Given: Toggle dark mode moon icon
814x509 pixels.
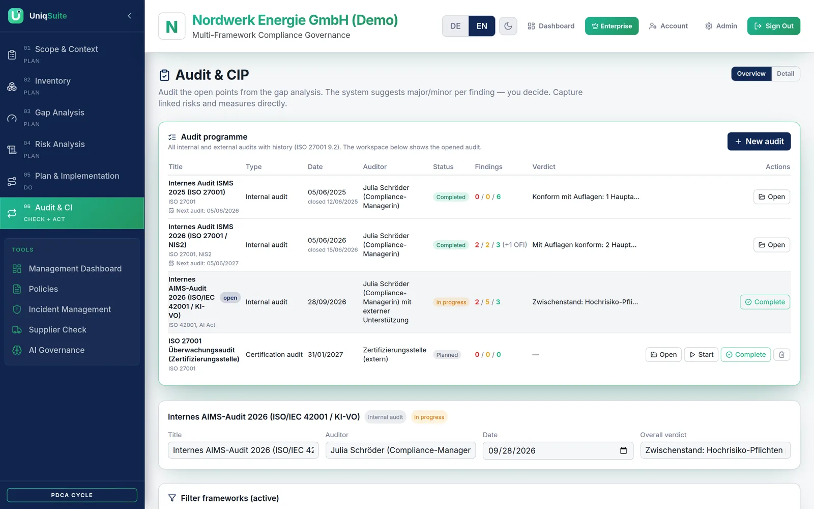Looking at the screenshot, I should coord(508,26).
